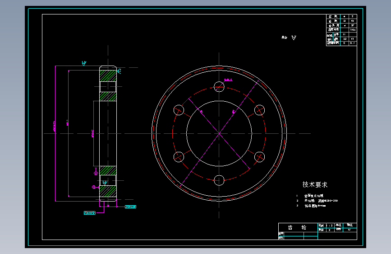Select technical requirement line 3 text
391x254 pixels.
315,206
